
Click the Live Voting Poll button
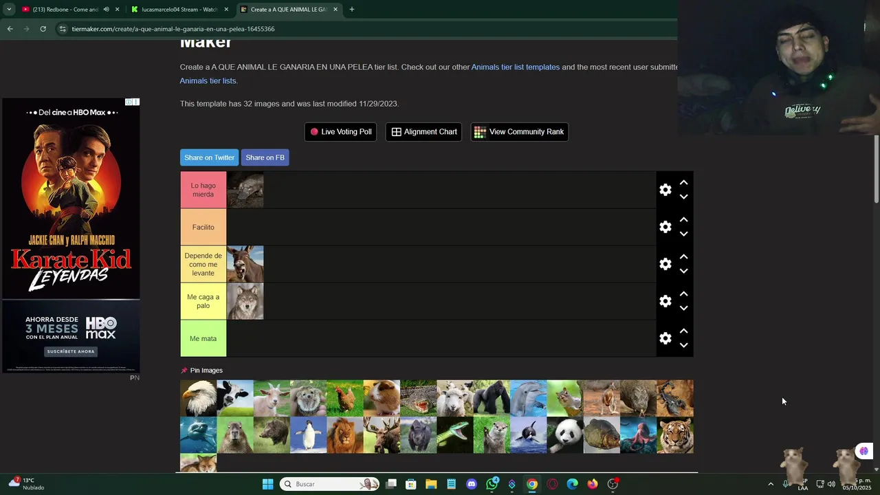coord(340,132)
